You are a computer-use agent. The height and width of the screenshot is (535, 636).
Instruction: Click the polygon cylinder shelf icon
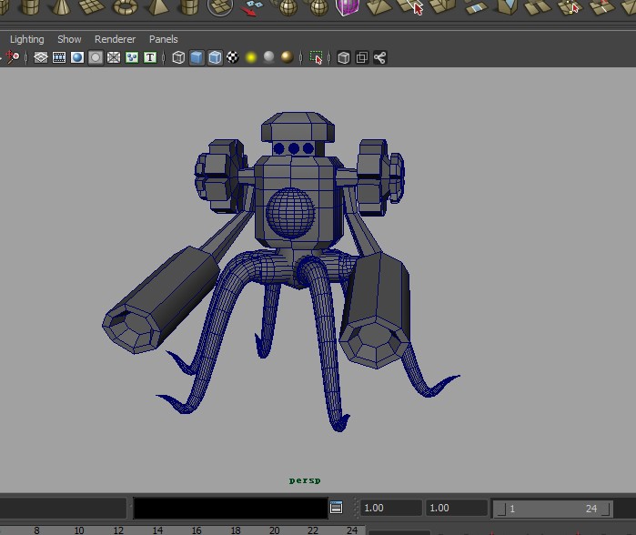coord(30,7)
